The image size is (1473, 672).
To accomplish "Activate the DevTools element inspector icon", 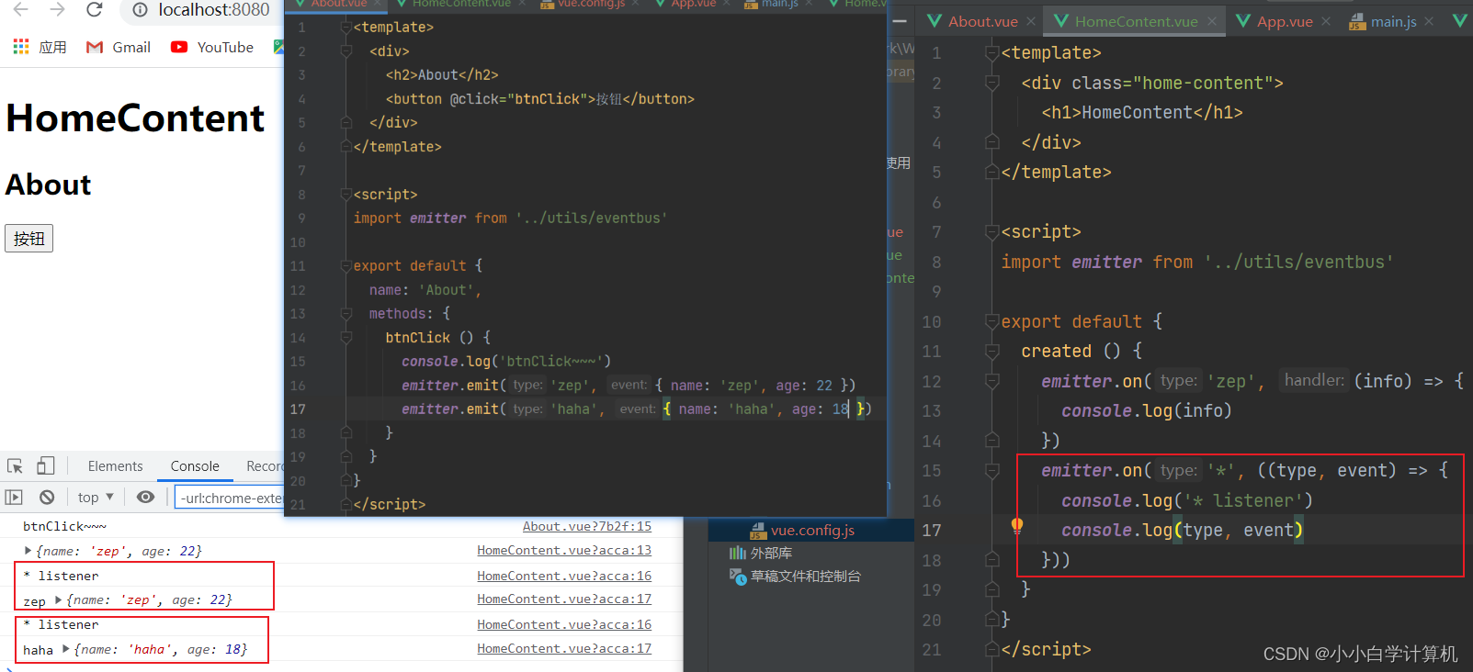I will pyautogui.click(x=15, y=466).
